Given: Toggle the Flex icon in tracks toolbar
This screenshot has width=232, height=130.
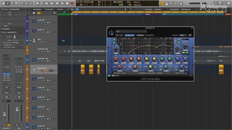Looking at the screenshot, I should coord(72,9).
